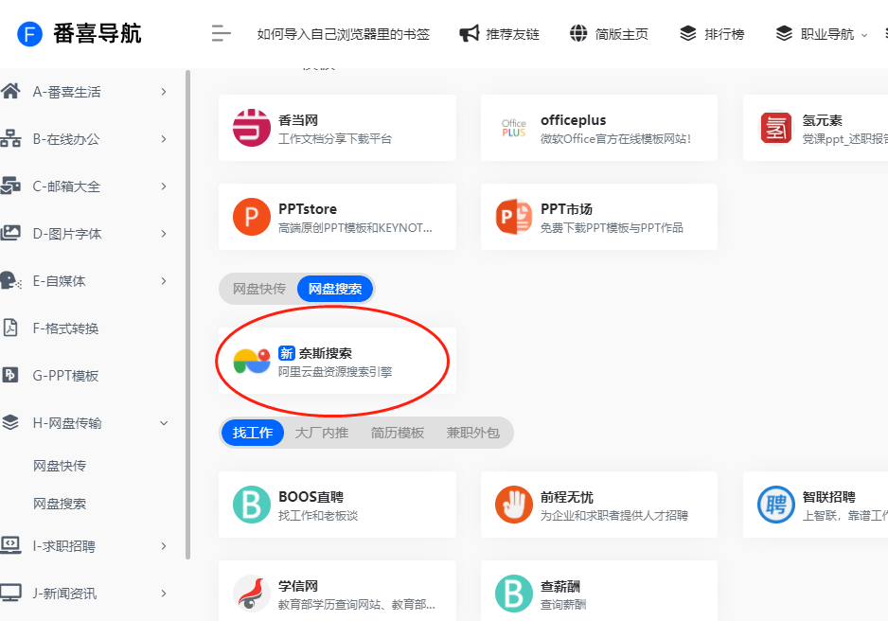Click the 智联招聘 blue 聘 icon

(776, 505)
